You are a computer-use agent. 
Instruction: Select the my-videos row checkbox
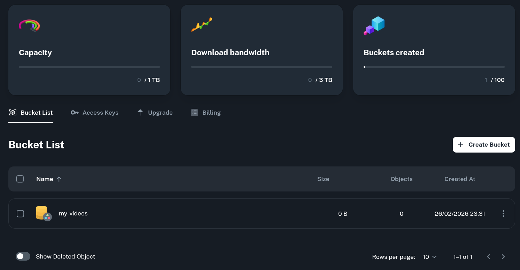21,214
